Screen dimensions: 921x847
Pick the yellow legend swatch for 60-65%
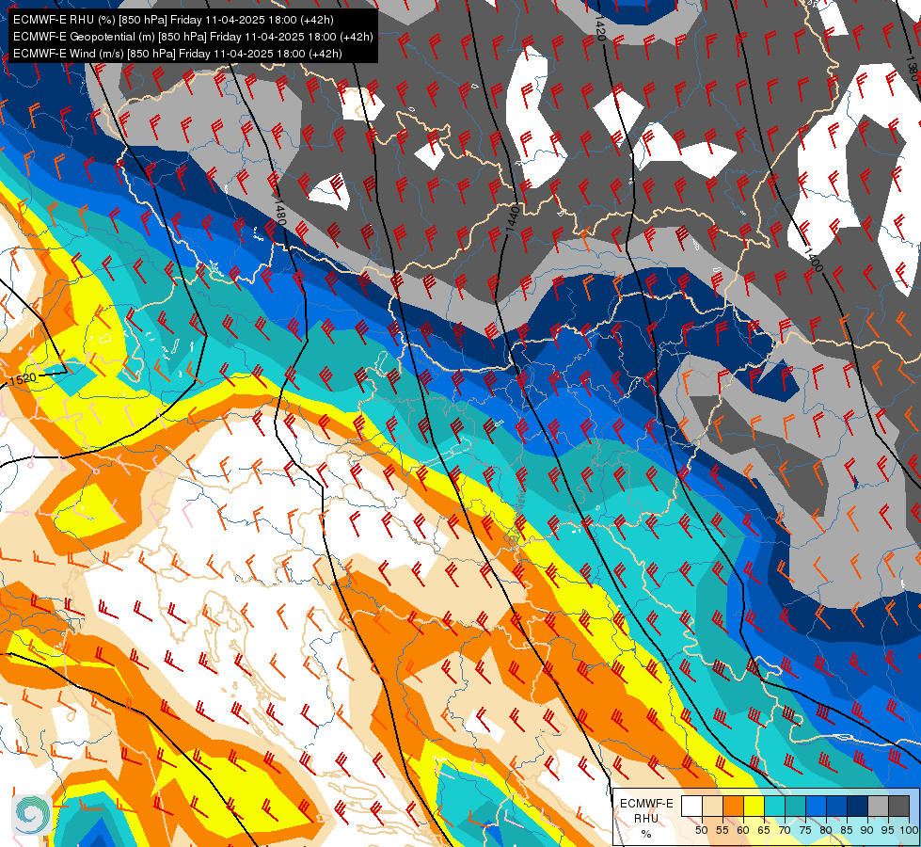click(x=754, y=806)
